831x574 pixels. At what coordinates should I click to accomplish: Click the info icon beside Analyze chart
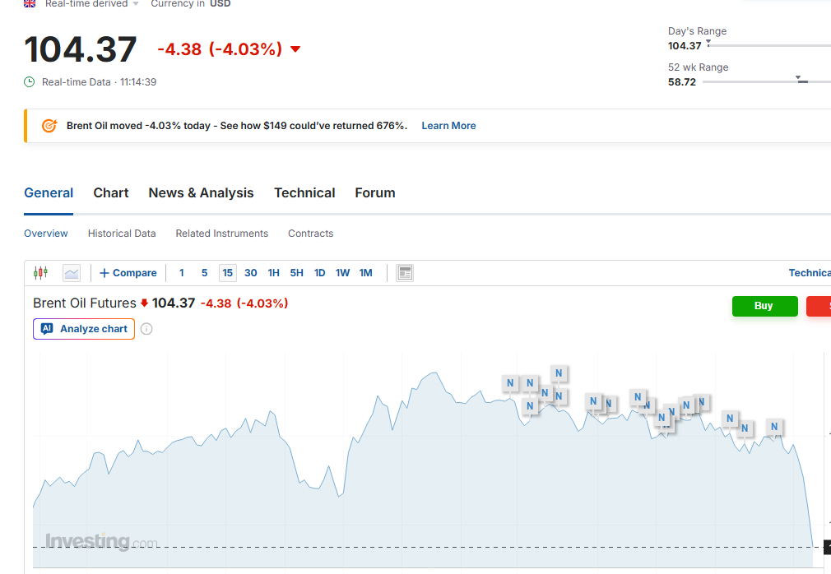pos(146,329)
